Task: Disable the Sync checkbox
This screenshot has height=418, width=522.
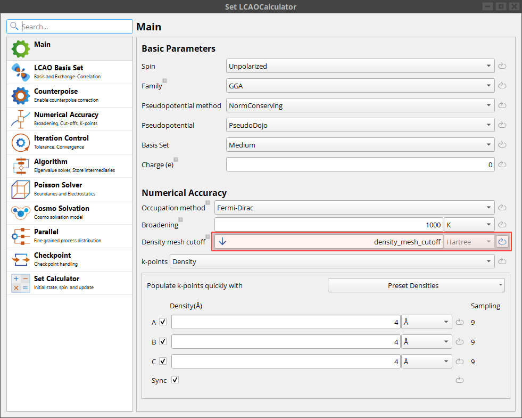Action: (175, 380)
